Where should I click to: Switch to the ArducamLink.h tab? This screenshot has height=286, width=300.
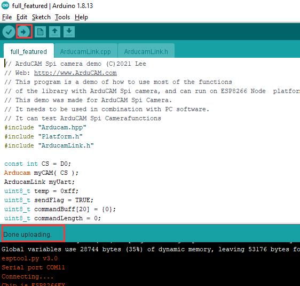pos(146,51)
